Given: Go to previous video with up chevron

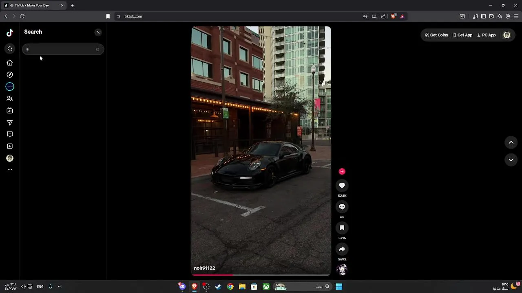Looking at the screenshot, I should [511, 142].
